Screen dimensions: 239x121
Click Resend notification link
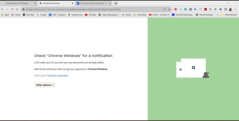pyautogui.click(x=58, y=76)
